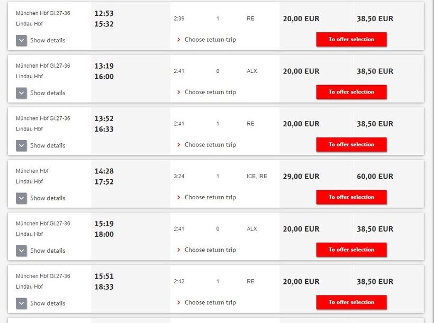This screenshot has height=323, width=434.
Task: Show details of the 13:52 connection
Action: click(21, 145)
